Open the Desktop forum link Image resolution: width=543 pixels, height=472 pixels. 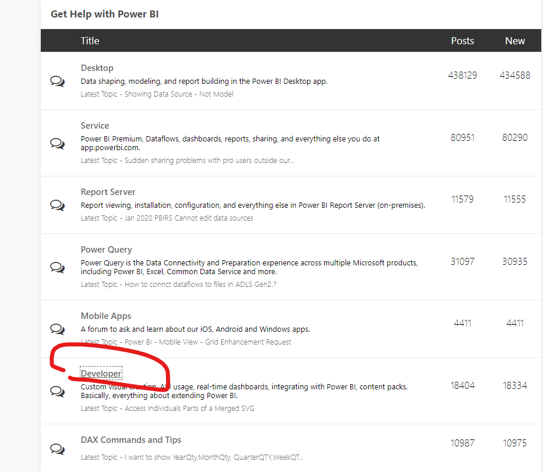pos(97,68)
